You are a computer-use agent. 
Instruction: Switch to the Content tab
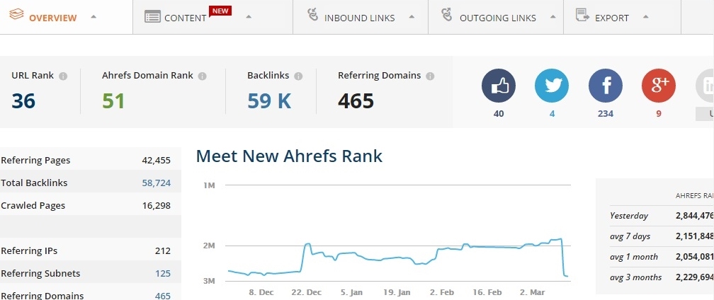[x=185, y=18]
